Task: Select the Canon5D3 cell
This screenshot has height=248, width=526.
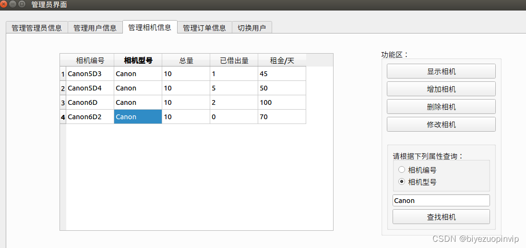Action: [x=90, y=74]
